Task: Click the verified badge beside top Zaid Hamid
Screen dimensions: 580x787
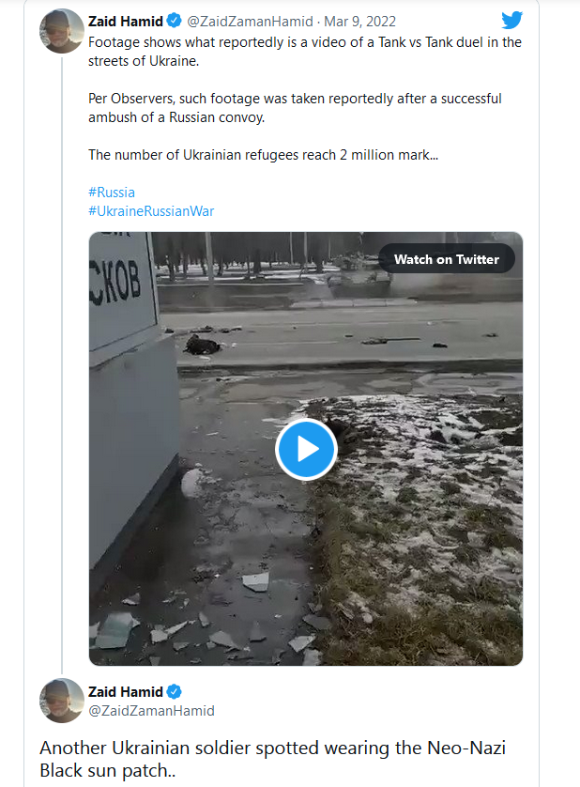Action: 175,21
